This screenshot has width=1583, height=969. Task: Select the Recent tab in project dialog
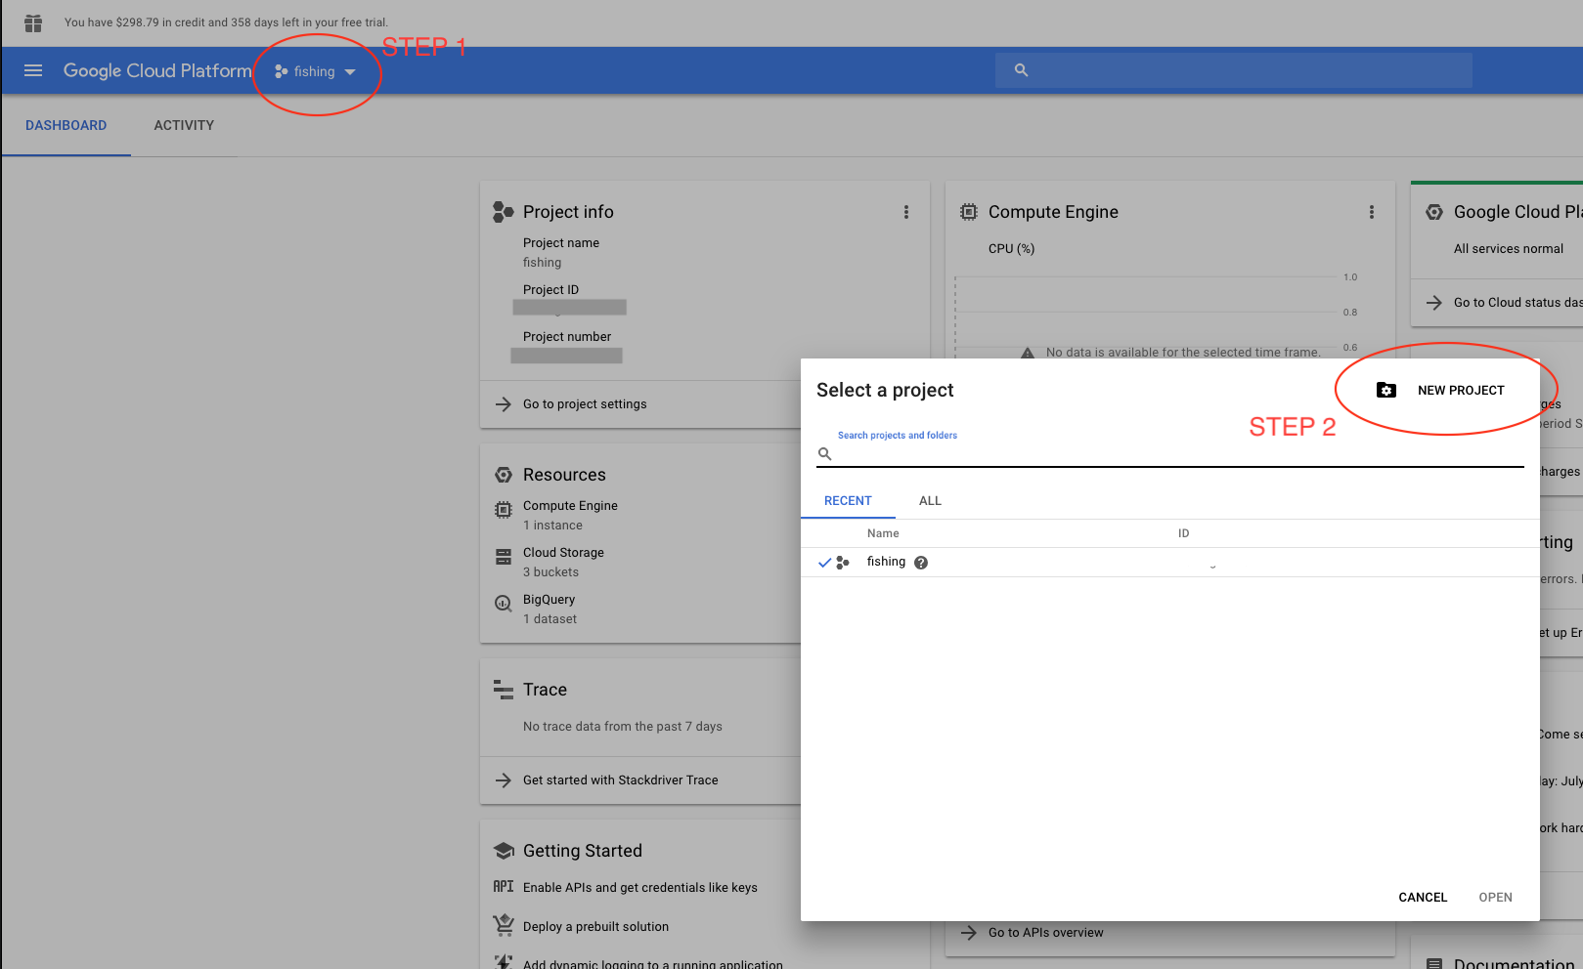[848, 501]
